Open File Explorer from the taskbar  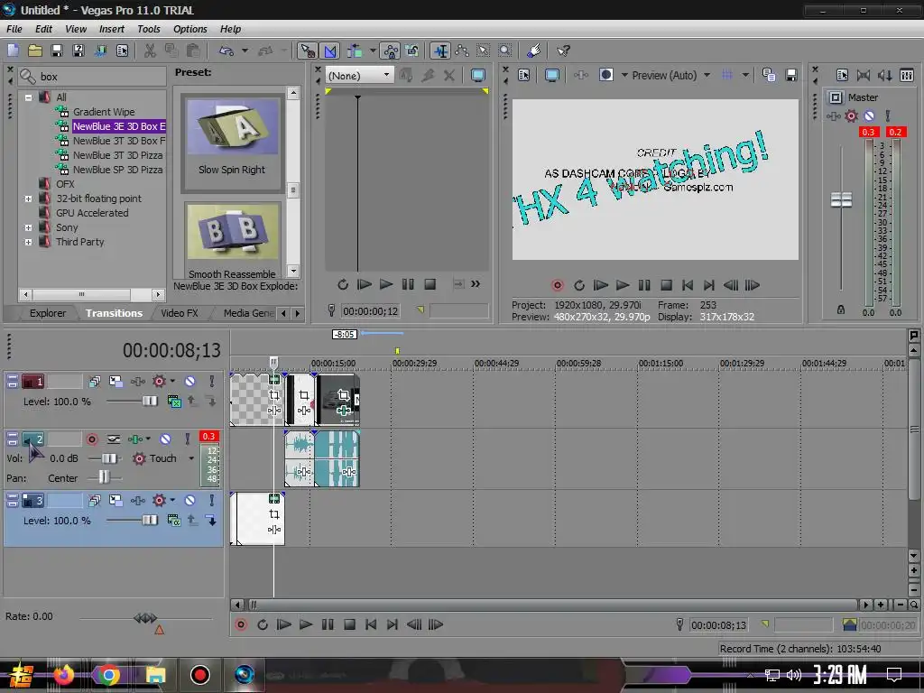pyautogui.click(x=155, y=674)
